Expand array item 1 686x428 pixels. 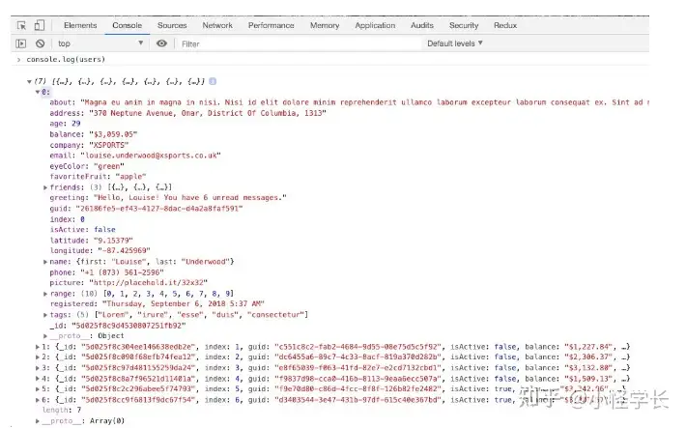38,347
